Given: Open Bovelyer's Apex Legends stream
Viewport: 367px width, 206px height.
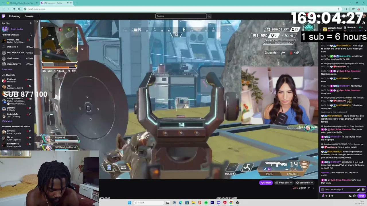Looking at the screenshot, I should pos(17,132).
